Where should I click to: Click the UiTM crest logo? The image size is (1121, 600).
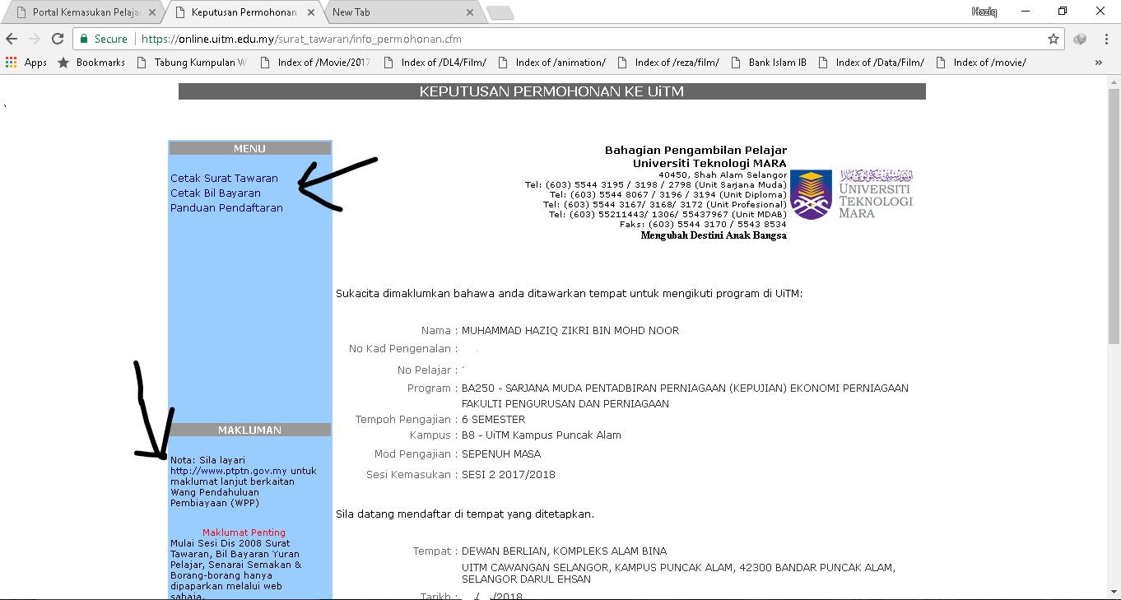click(x=811, y=194)
